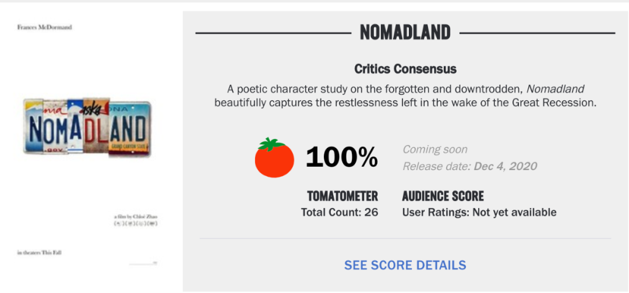629x293 pixels.
Task: Click the 100% Tomatometer score
Action: tap(342, 157)
